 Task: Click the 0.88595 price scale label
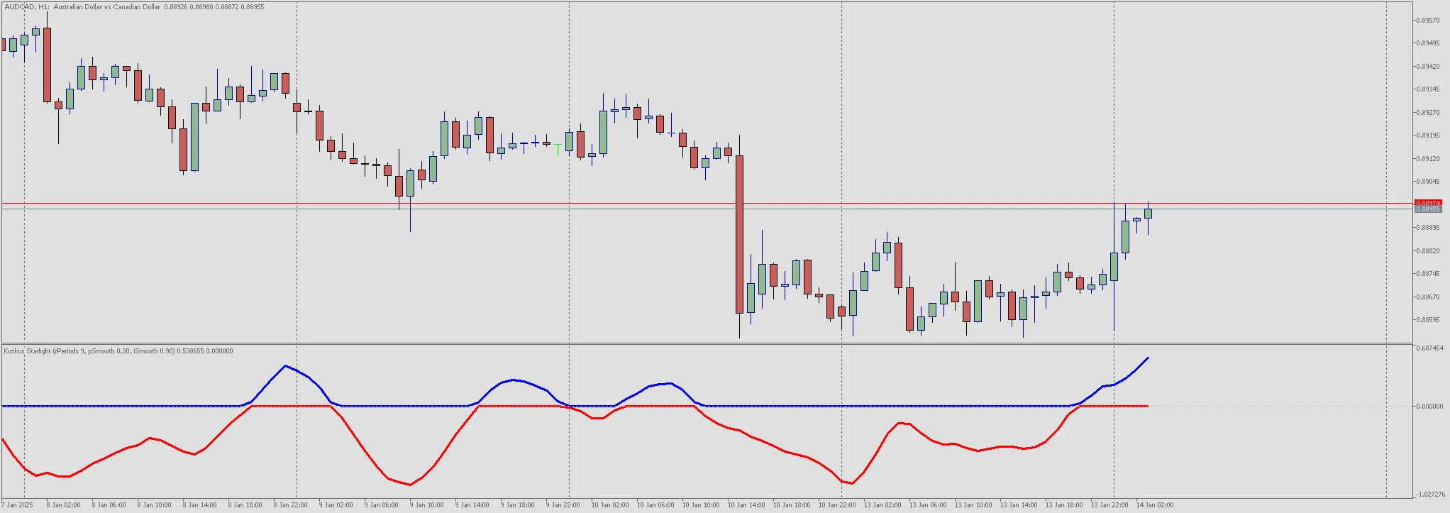1427,320
